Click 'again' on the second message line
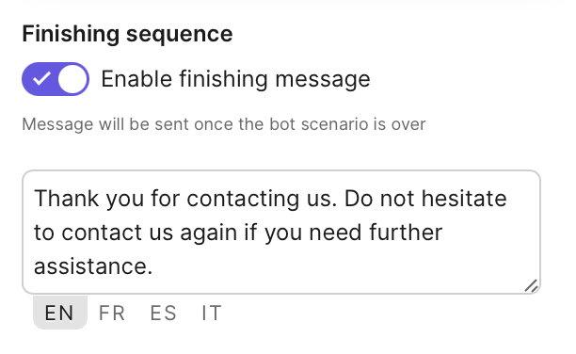Image resolution: width=576 pixels, height=354 pixels. (208, 233)
